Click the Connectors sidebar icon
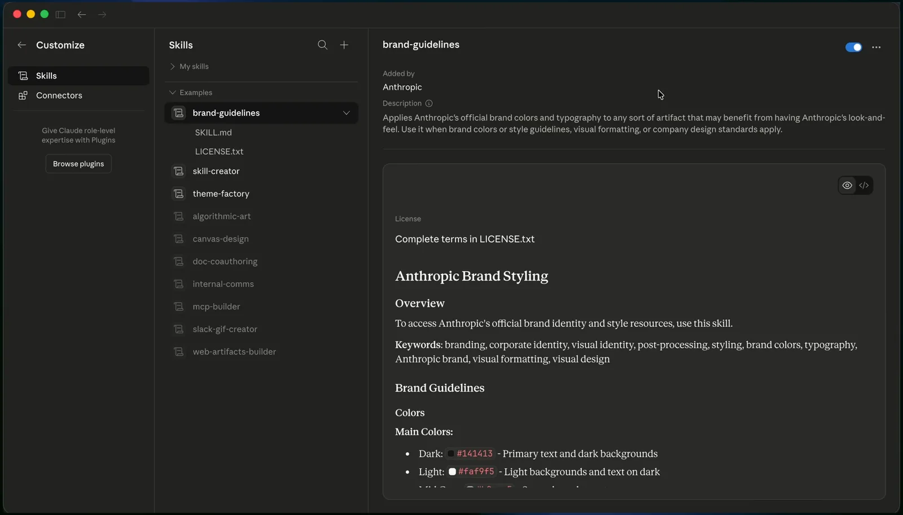Screen dimensions: 903x515 [23, 95]
